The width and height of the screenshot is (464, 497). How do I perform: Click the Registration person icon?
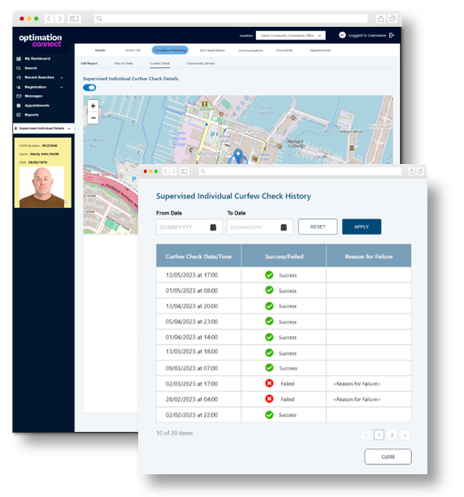point(19,87)
